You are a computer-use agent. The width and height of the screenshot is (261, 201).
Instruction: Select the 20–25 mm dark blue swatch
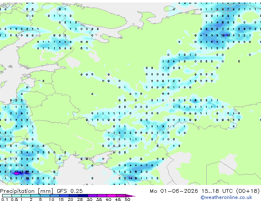tap(73, 196)
